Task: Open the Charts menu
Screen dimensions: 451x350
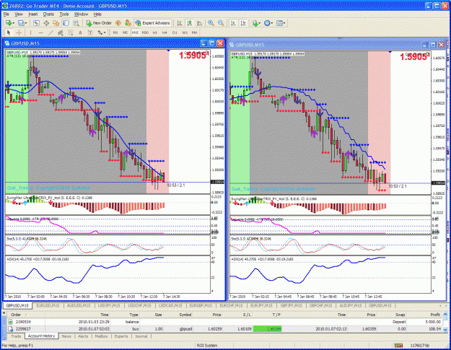Action: click(x=48, y=14)
